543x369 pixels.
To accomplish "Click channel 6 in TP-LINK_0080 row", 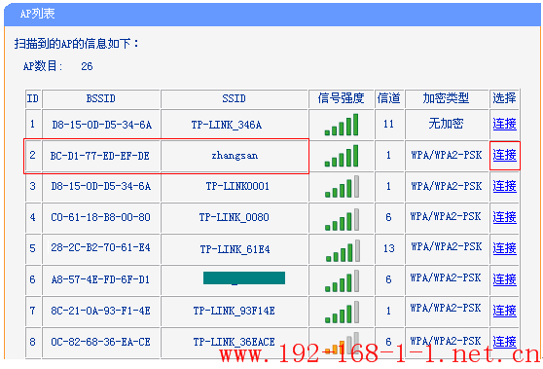I will [x=388, y=217].
